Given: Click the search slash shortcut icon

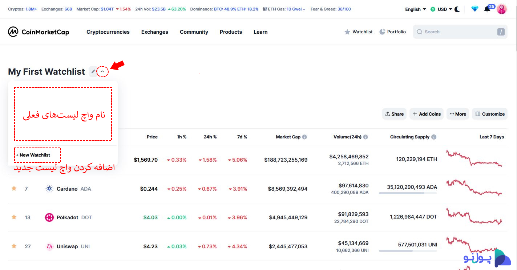Looking at the screenshot, I should coord(501,32).
